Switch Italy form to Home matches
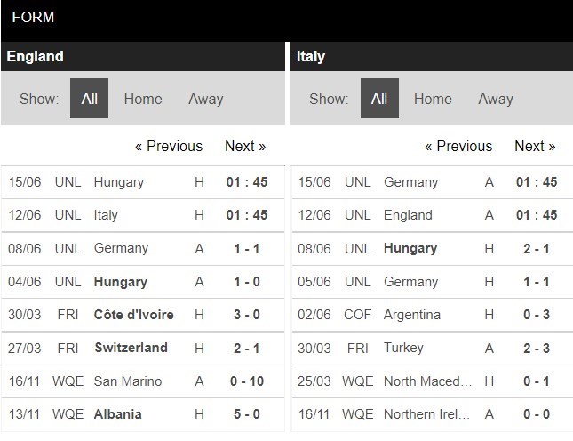573x441 pixels. tap(433, 99)
